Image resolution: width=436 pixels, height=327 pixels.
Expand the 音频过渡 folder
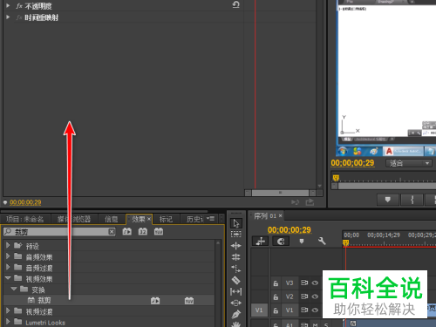[x=8, y=267]
